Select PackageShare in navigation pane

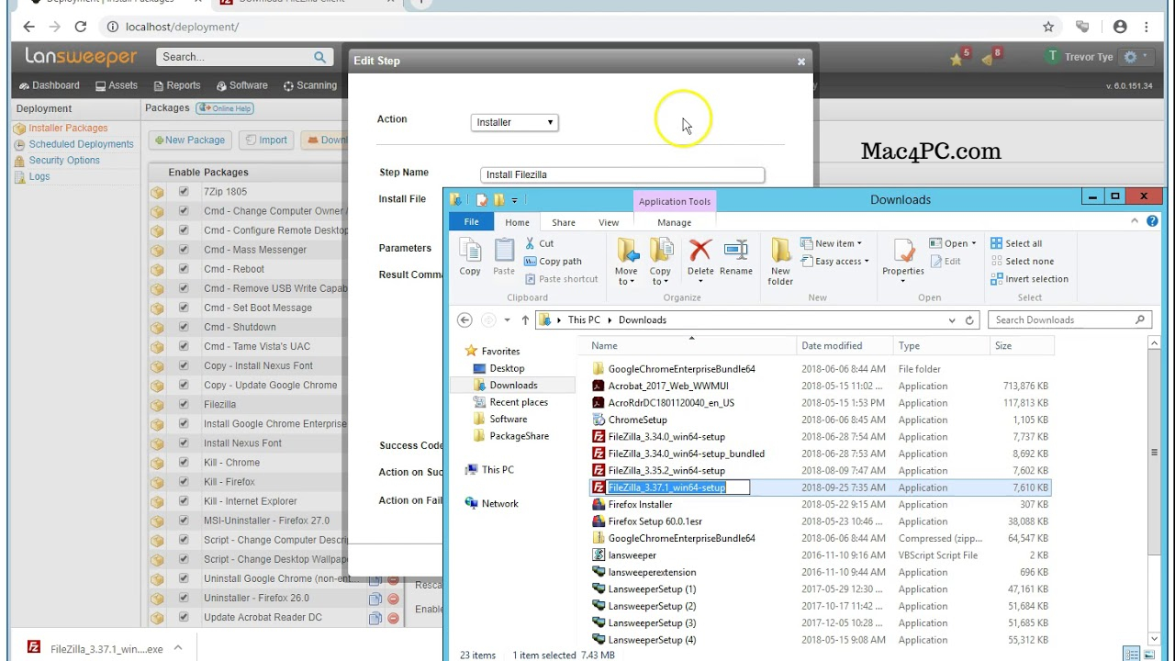519,436
